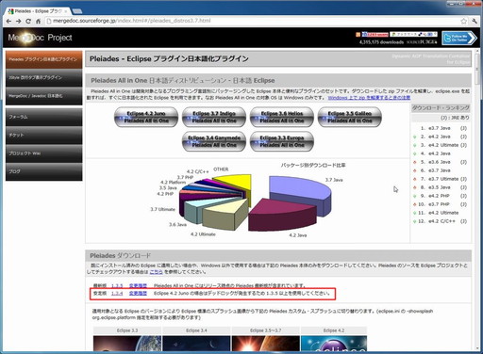Click the Eclipse 4.2 Juno Pleiades All in One button
This screenshot has height=354, width=483.
146,117
